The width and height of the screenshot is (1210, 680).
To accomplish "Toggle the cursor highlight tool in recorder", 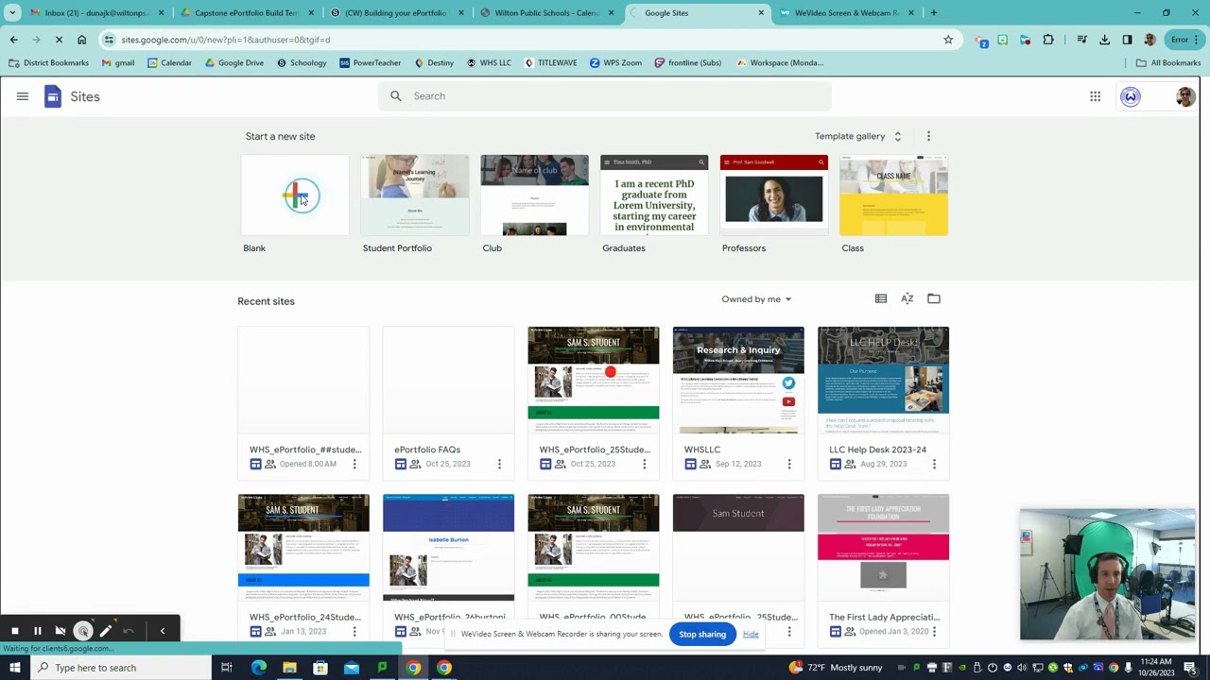I will pos(83,631).
